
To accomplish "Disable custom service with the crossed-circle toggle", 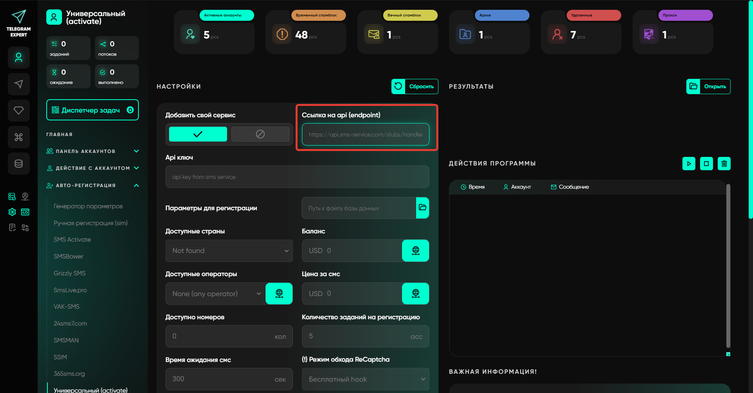I will tap(260, 134).
